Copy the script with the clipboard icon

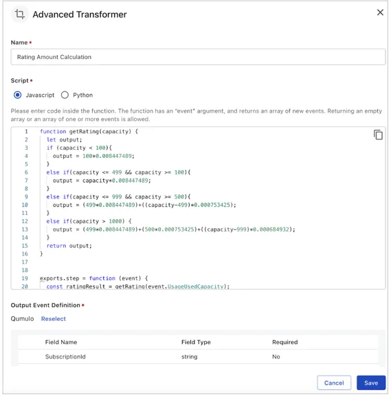pos(378,135)
